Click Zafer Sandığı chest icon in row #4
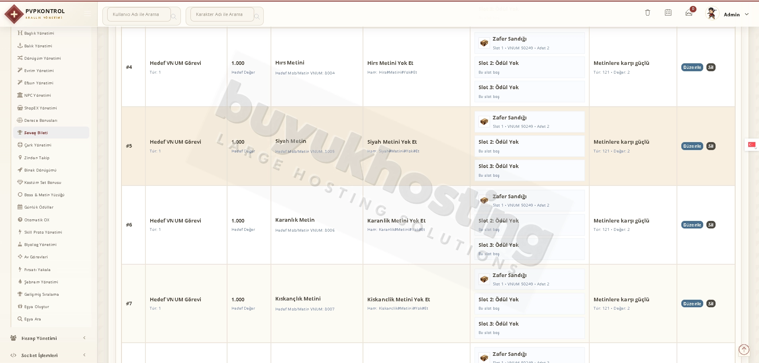Viewport: 759px width, 363px height. [x=484, y=43]
